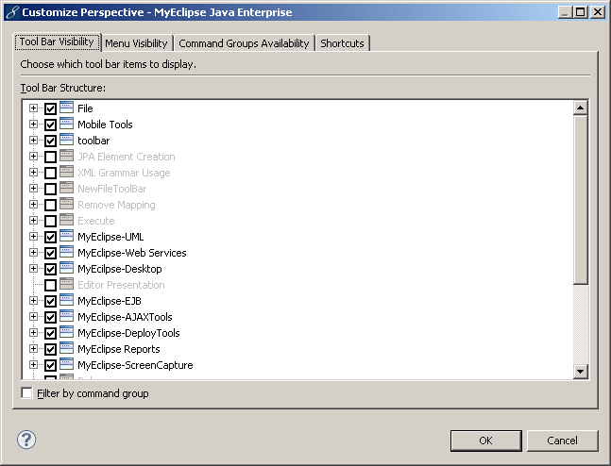
Task: Select the MyEclipse-UML label text
Action: pos(110,237)
